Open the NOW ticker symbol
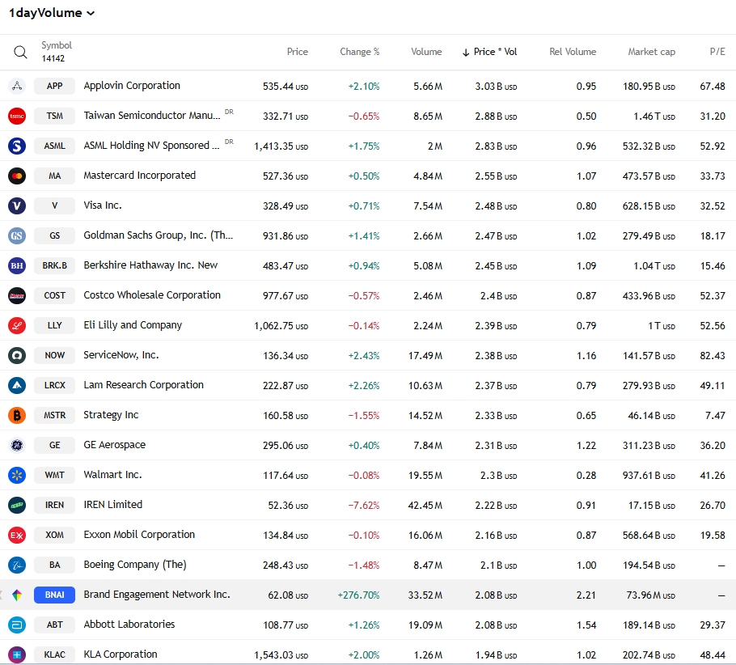This screenshot has width=736, height=665. tap(54, 355)
